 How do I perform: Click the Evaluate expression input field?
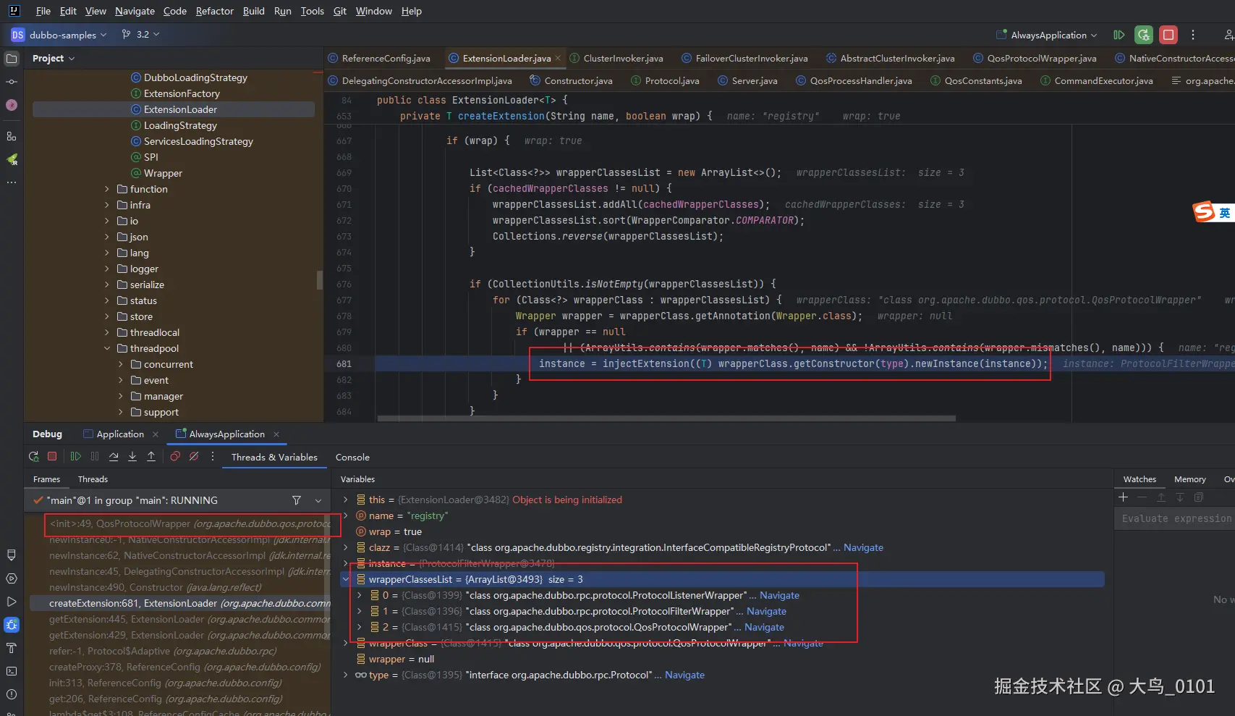[x=1175, y=518]
